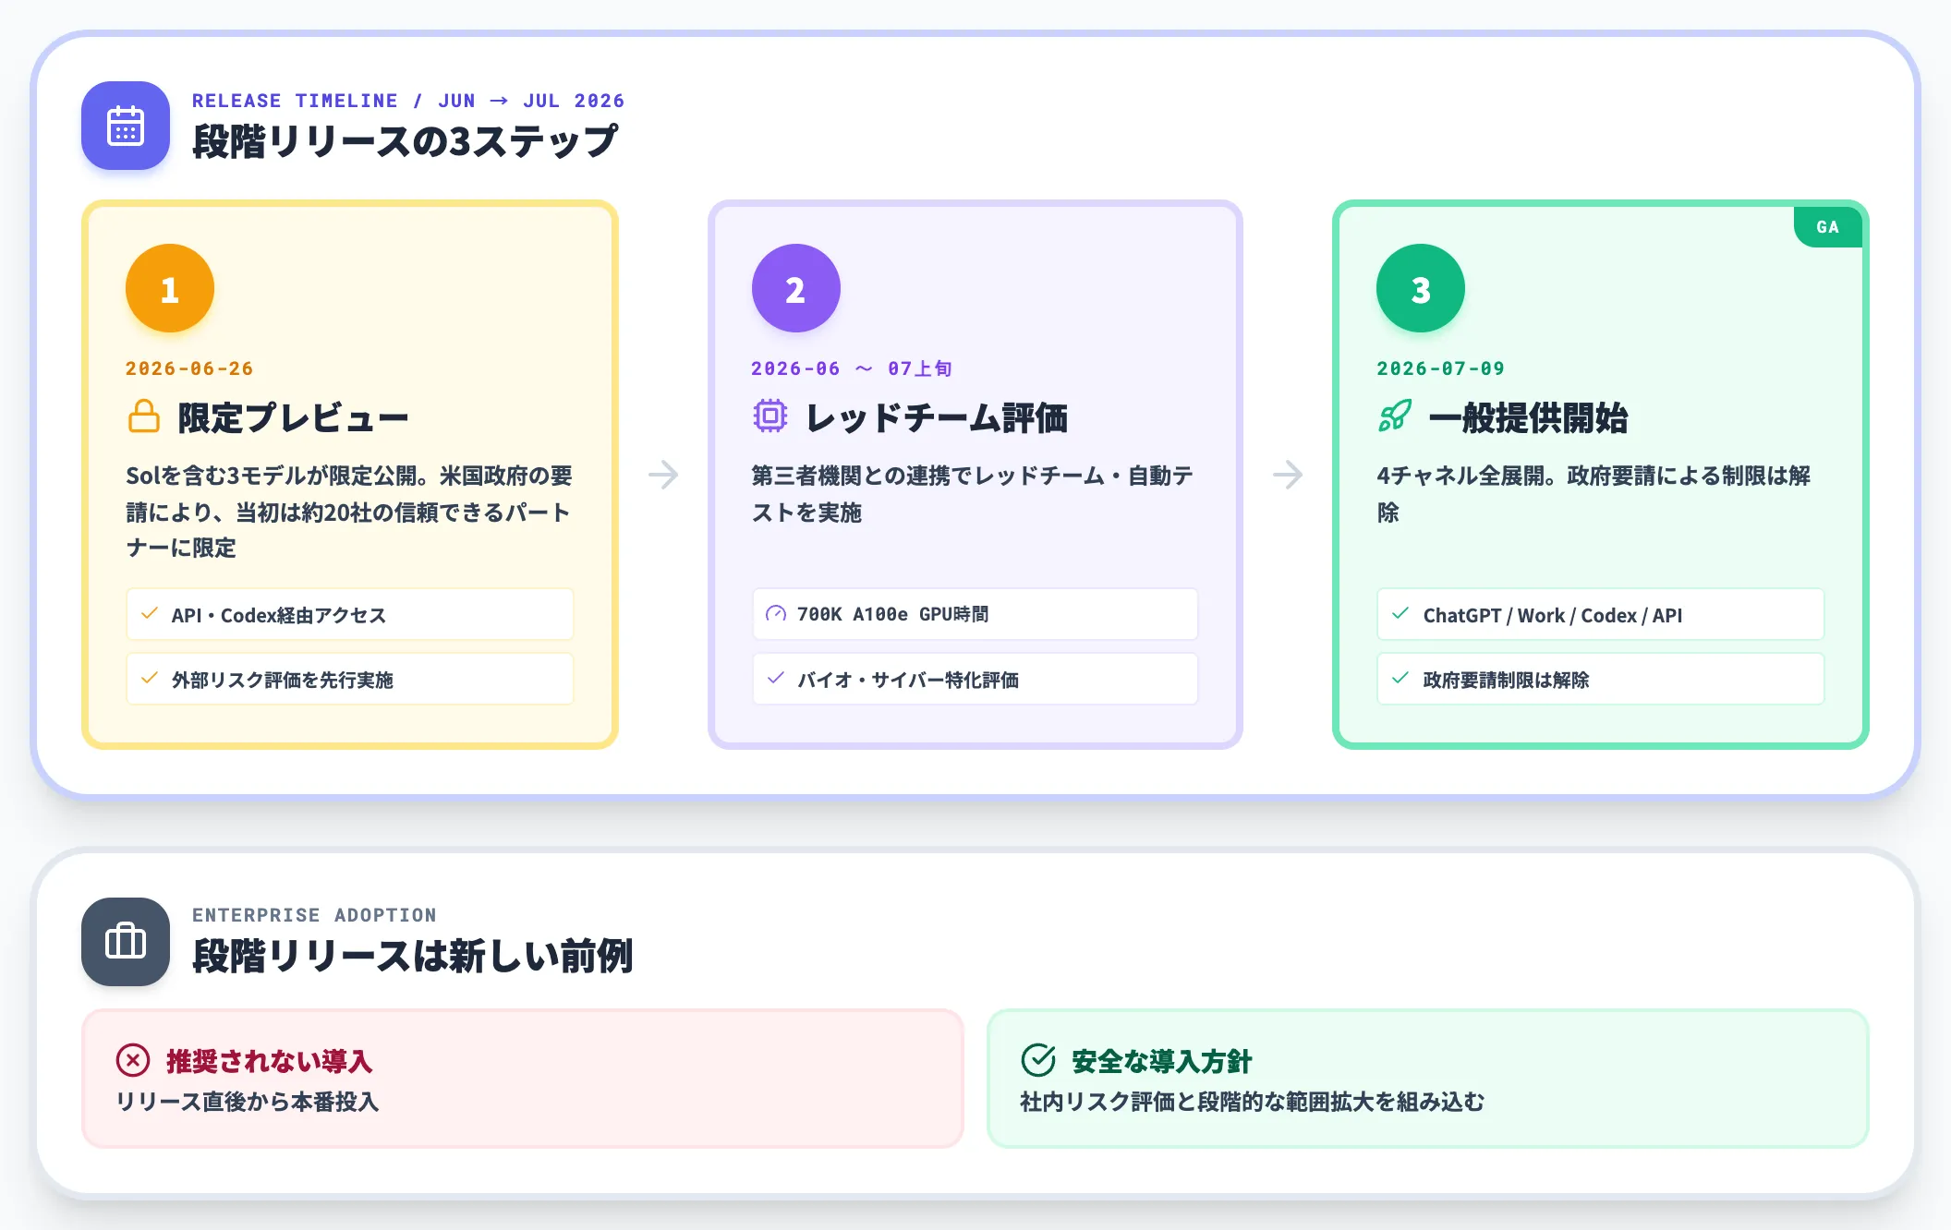Click the purple step 2 circle

coord(795,288)
